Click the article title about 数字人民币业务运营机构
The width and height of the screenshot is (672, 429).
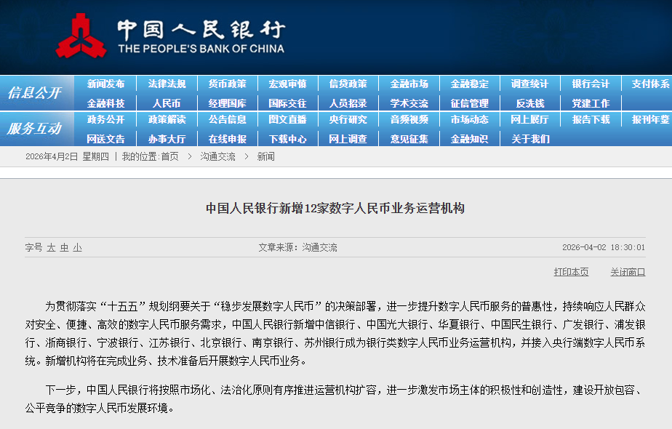[x=335, y=208]
